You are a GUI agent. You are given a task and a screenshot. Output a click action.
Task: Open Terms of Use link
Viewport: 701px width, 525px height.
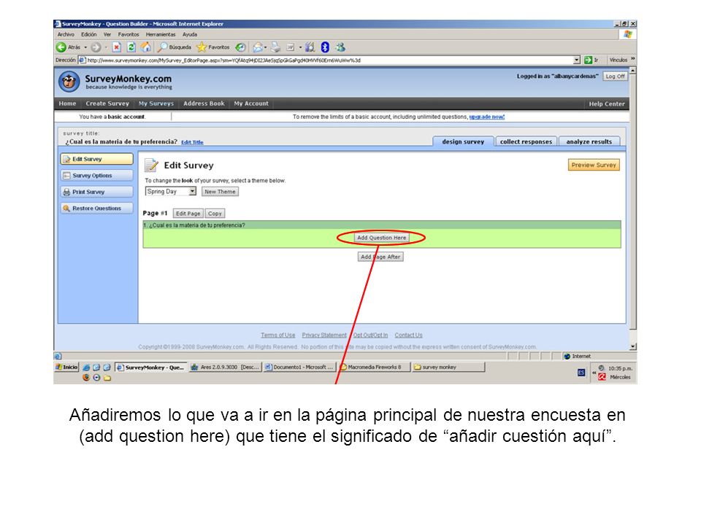point(278,335)
